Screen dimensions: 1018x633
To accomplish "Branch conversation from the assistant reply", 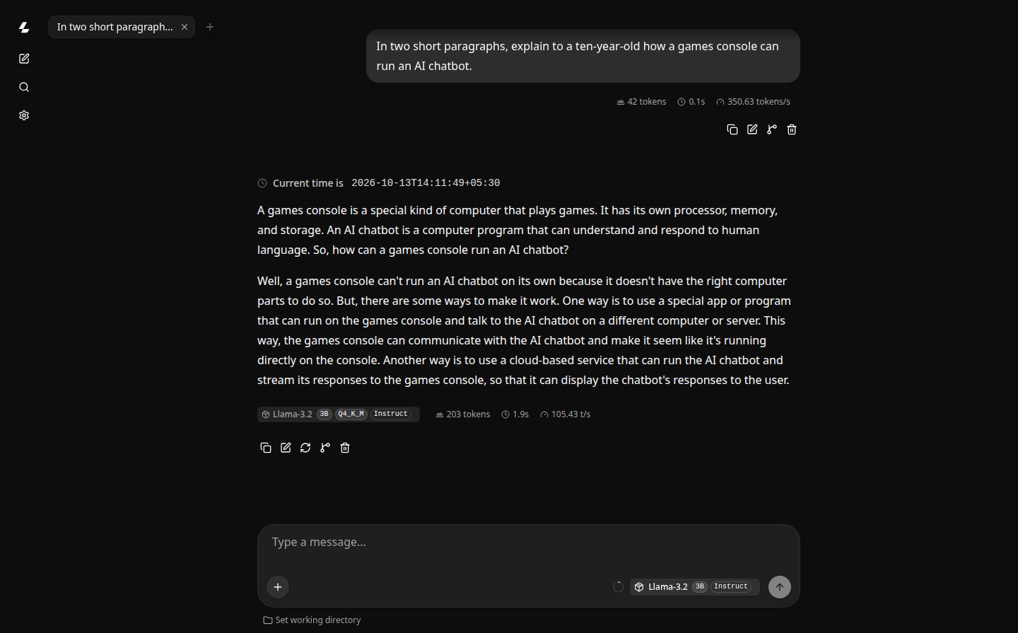I will [325, 448].
